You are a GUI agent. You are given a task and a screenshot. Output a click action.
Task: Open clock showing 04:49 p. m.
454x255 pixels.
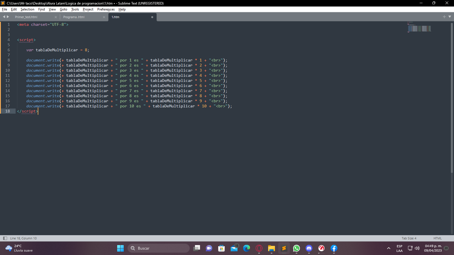tap(433, 248)
